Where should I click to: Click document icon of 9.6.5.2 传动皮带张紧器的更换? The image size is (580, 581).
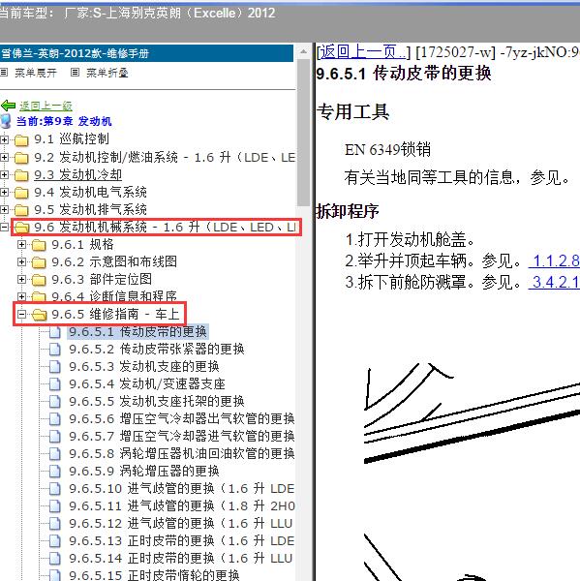[55, 349]
